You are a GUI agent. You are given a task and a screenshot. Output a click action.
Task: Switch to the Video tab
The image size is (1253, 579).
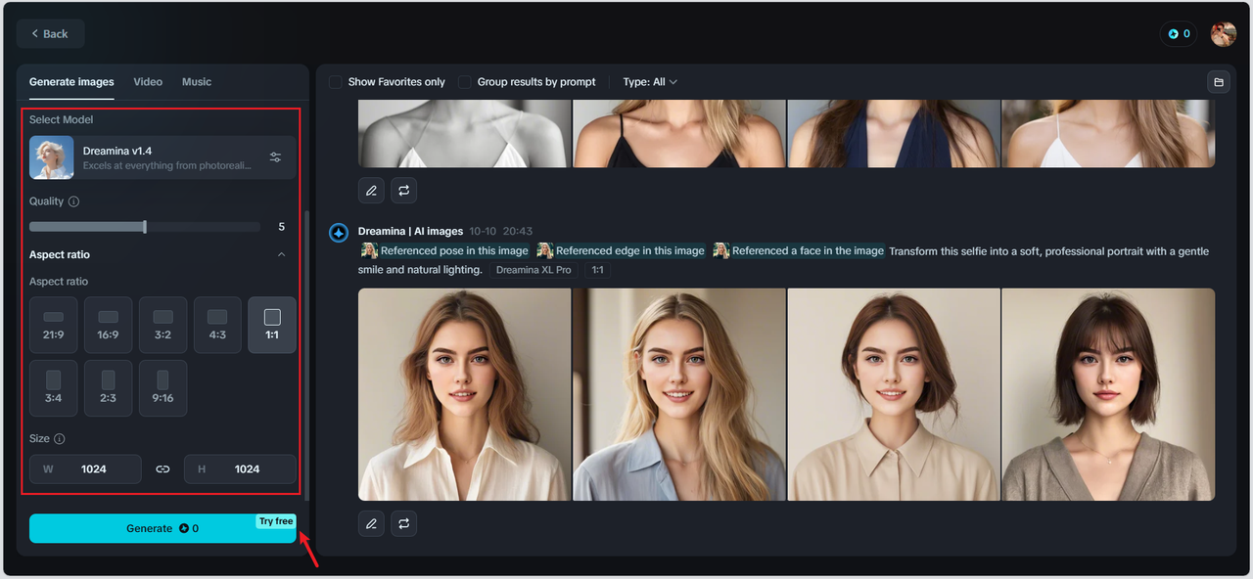(x=148, y=82)
